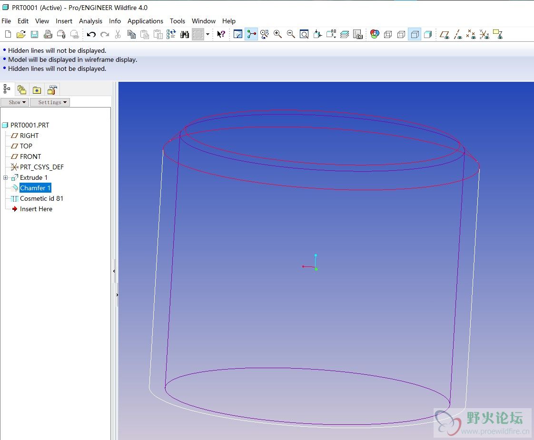
Task: Click the Zoom In magnifier icon
Action: click(x=278, y=34)
